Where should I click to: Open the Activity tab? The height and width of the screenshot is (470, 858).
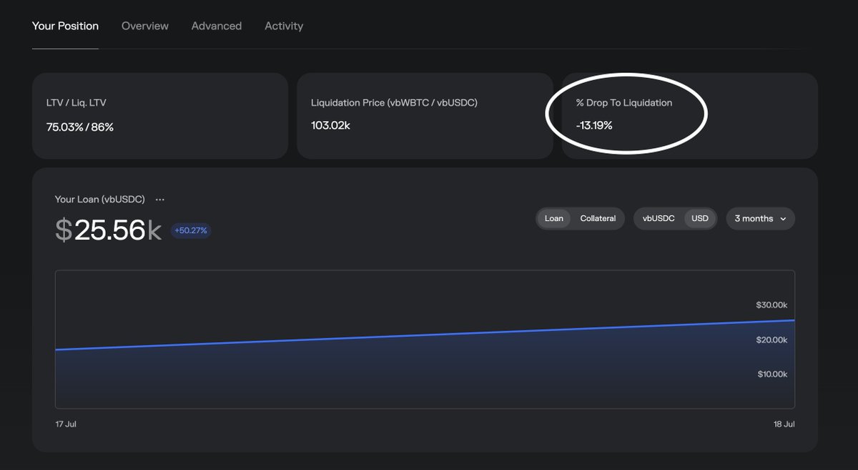click(284, 26)
